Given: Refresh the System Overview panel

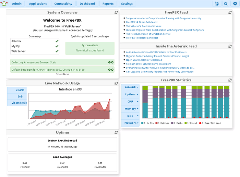Looking at the screenshot, I should pos(116,12).
